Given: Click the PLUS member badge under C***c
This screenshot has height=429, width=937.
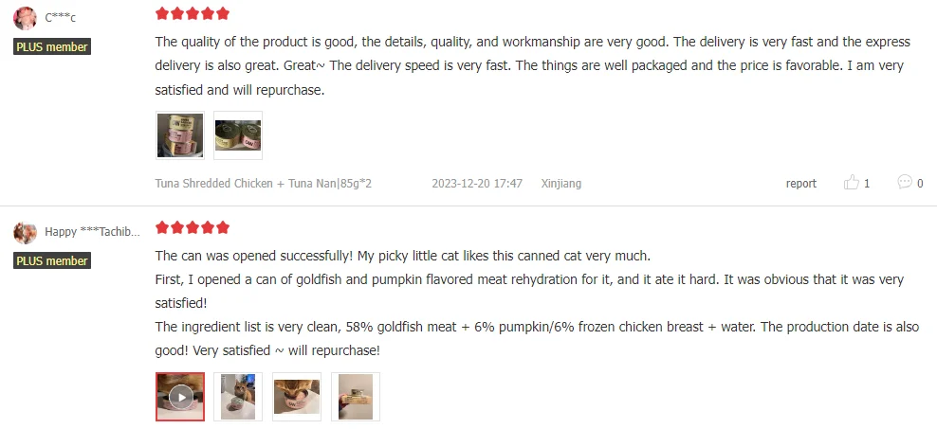Looking at the screenshot, I should [x=52, y=46].
